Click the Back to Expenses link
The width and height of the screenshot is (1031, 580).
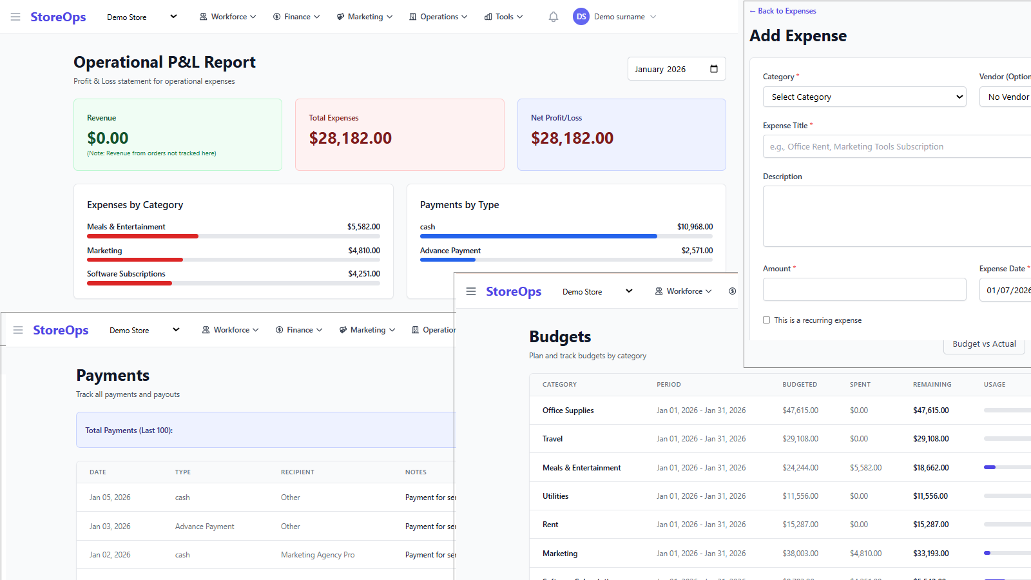(x=782, y=10)
